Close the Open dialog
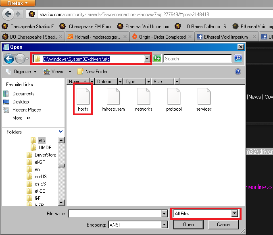273x235 pixels. [241, 47]
